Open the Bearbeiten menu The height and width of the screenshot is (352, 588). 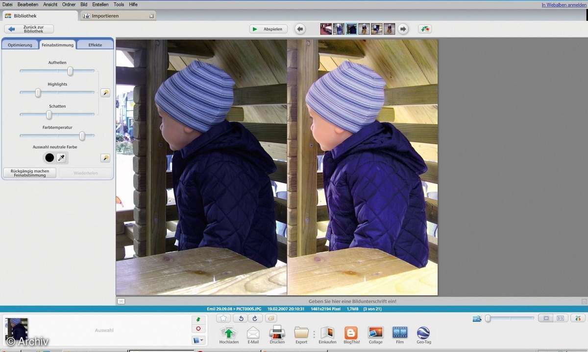point(27,4)
